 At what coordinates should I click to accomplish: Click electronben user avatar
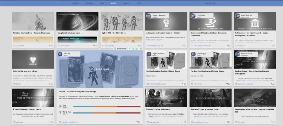(238, 54)
